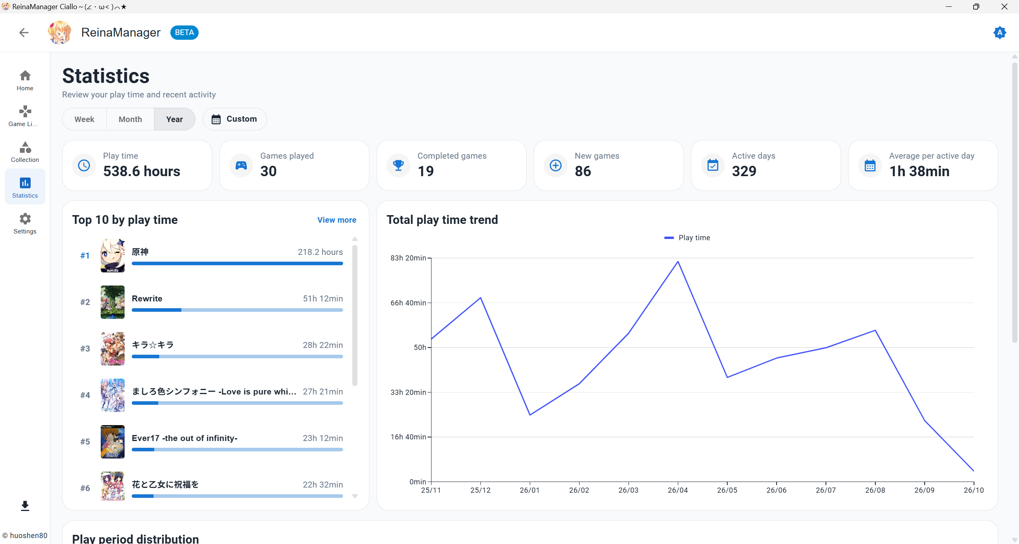Click the Play time clock icon
The image size is (1019, 544).
(x=84, y=165)
